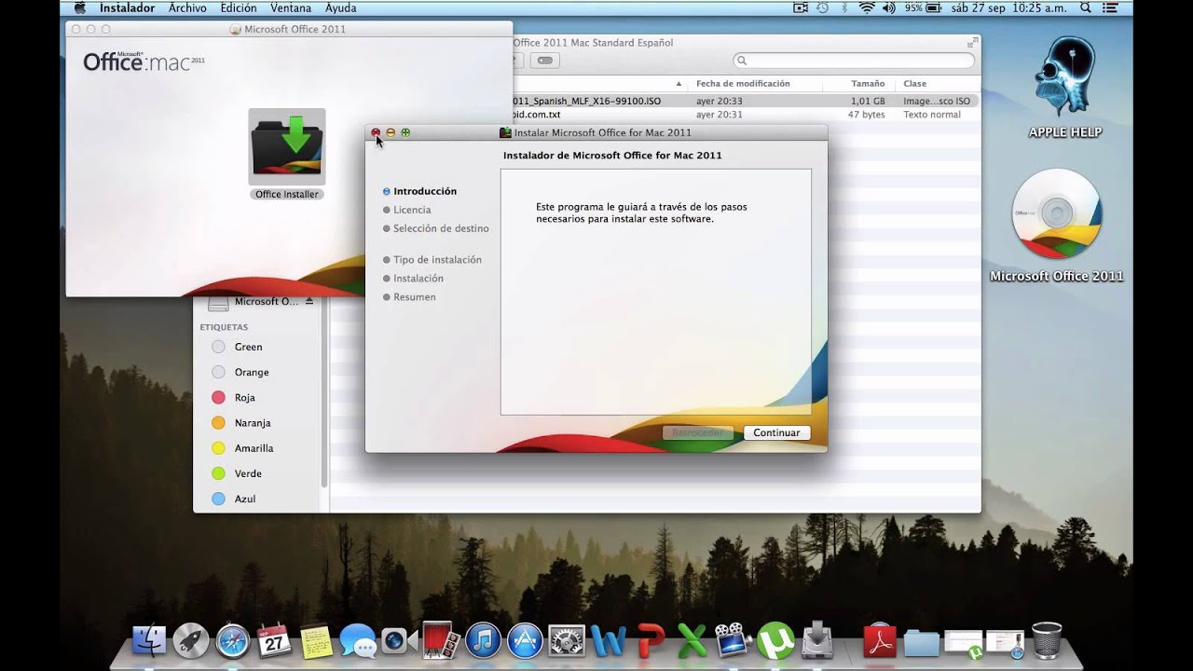Click Time Machine clock icon in menu bar
The width and height of the screenshot is (1193, 671).
click(x=823, y=7)
